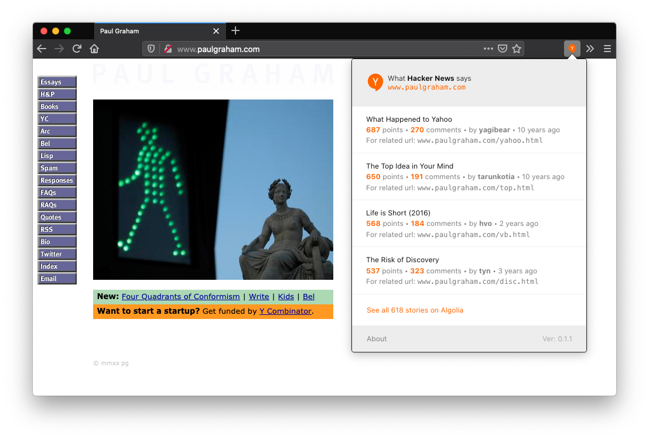This screenshot has width=649, height=439.
Task: Open the Index sidebar button
Action: 57,266
